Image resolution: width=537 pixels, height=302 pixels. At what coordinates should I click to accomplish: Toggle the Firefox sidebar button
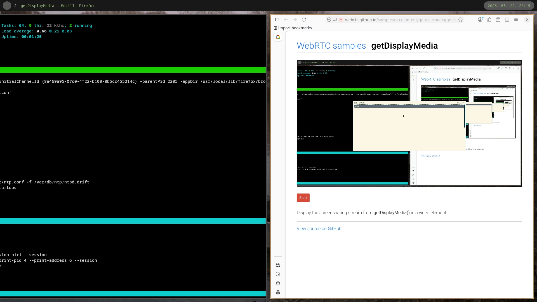click(277, 20)
